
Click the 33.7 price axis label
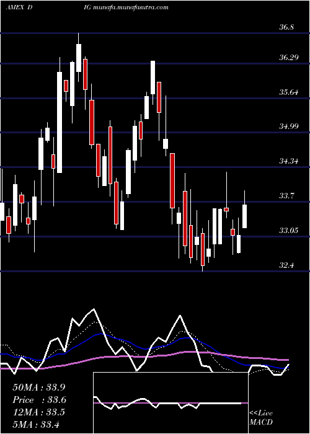(x=286, y=196)
